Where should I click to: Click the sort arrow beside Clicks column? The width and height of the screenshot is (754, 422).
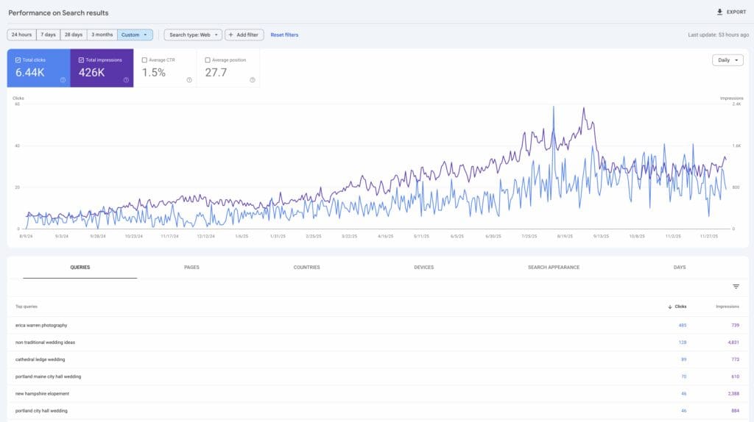click(x=669, y=306)
